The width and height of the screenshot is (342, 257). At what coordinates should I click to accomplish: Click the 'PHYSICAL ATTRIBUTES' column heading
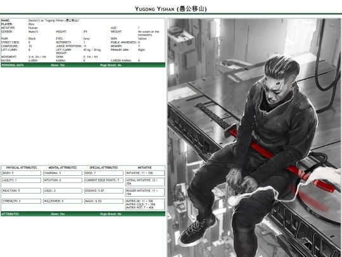pos(22,168)
